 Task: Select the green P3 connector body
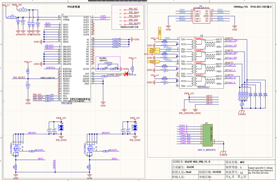(207, 135)
